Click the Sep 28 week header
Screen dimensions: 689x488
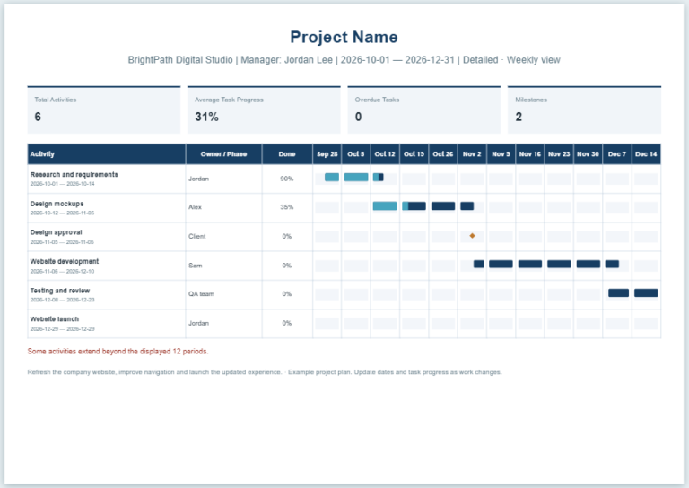(327, 154)
